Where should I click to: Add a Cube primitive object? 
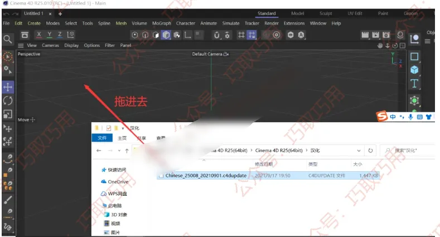click(414, 70)
